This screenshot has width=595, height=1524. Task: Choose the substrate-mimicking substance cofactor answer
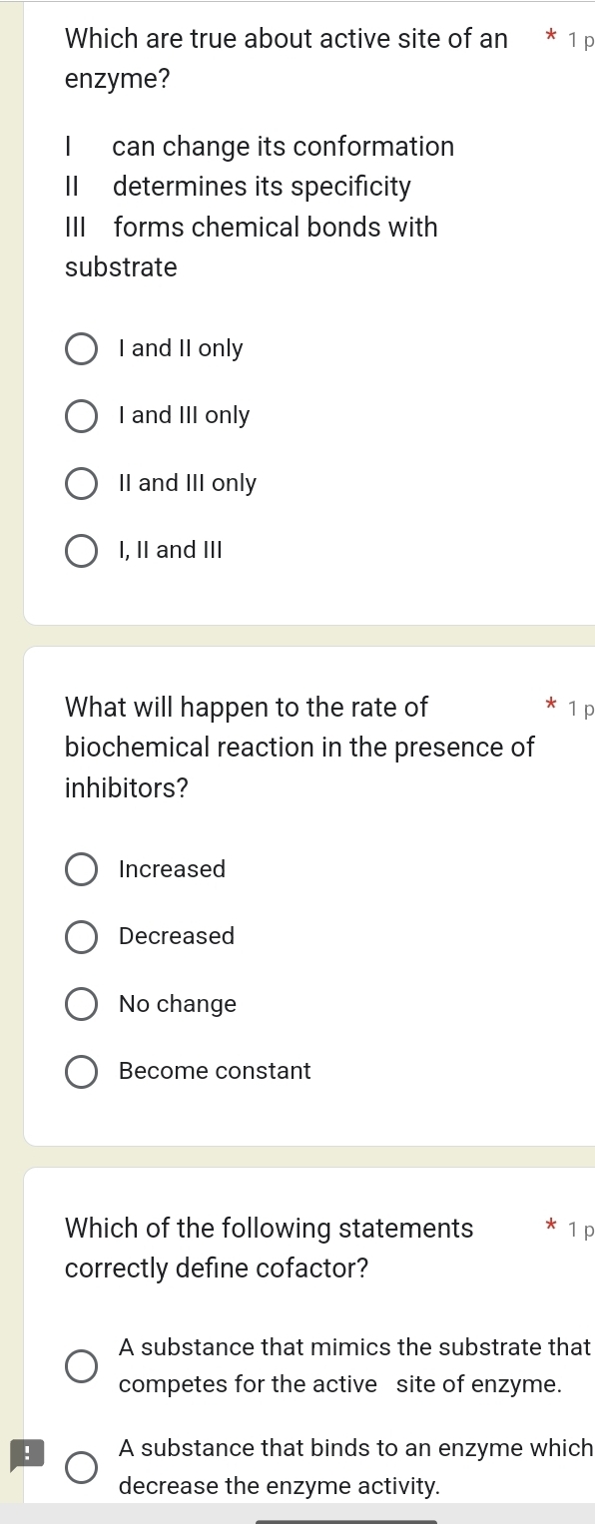[81, 1365]
